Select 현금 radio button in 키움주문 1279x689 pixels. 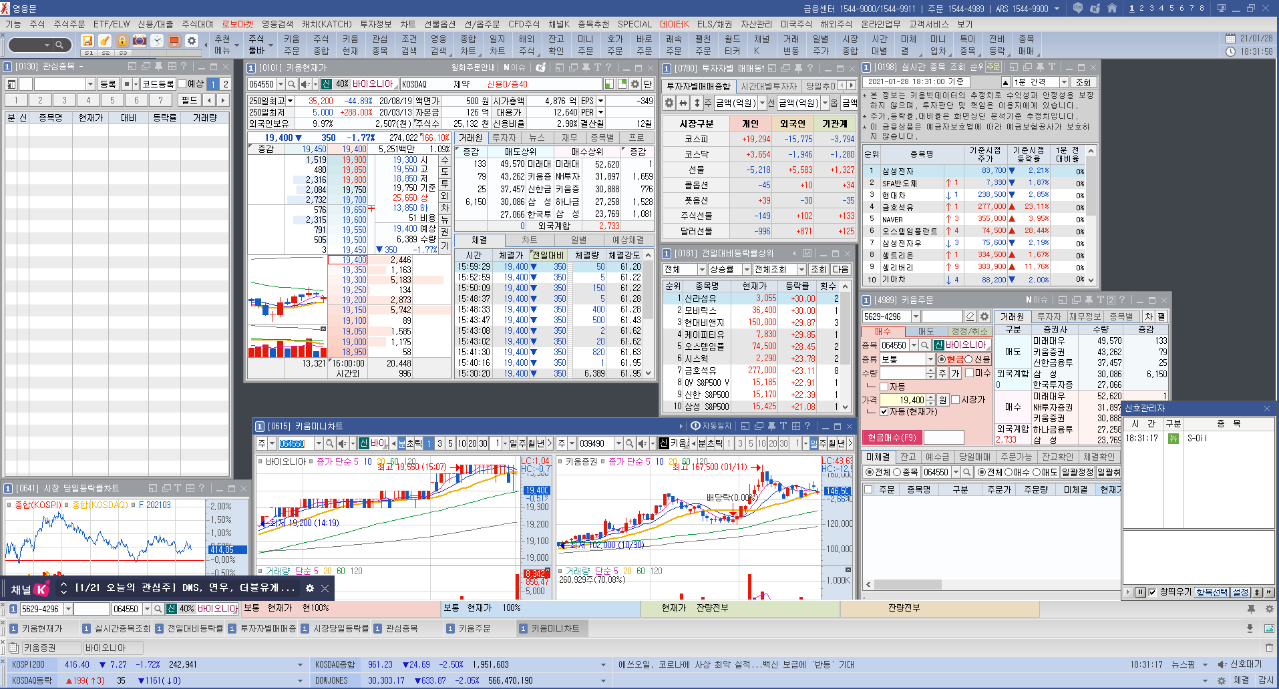coord(942,359)
